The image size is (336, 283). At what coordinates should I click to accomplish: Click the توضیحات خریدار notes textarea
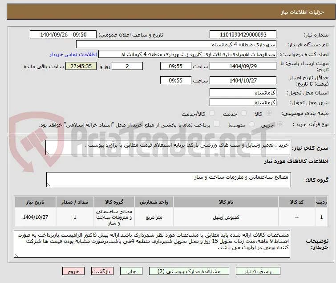(x=152, y=244)
